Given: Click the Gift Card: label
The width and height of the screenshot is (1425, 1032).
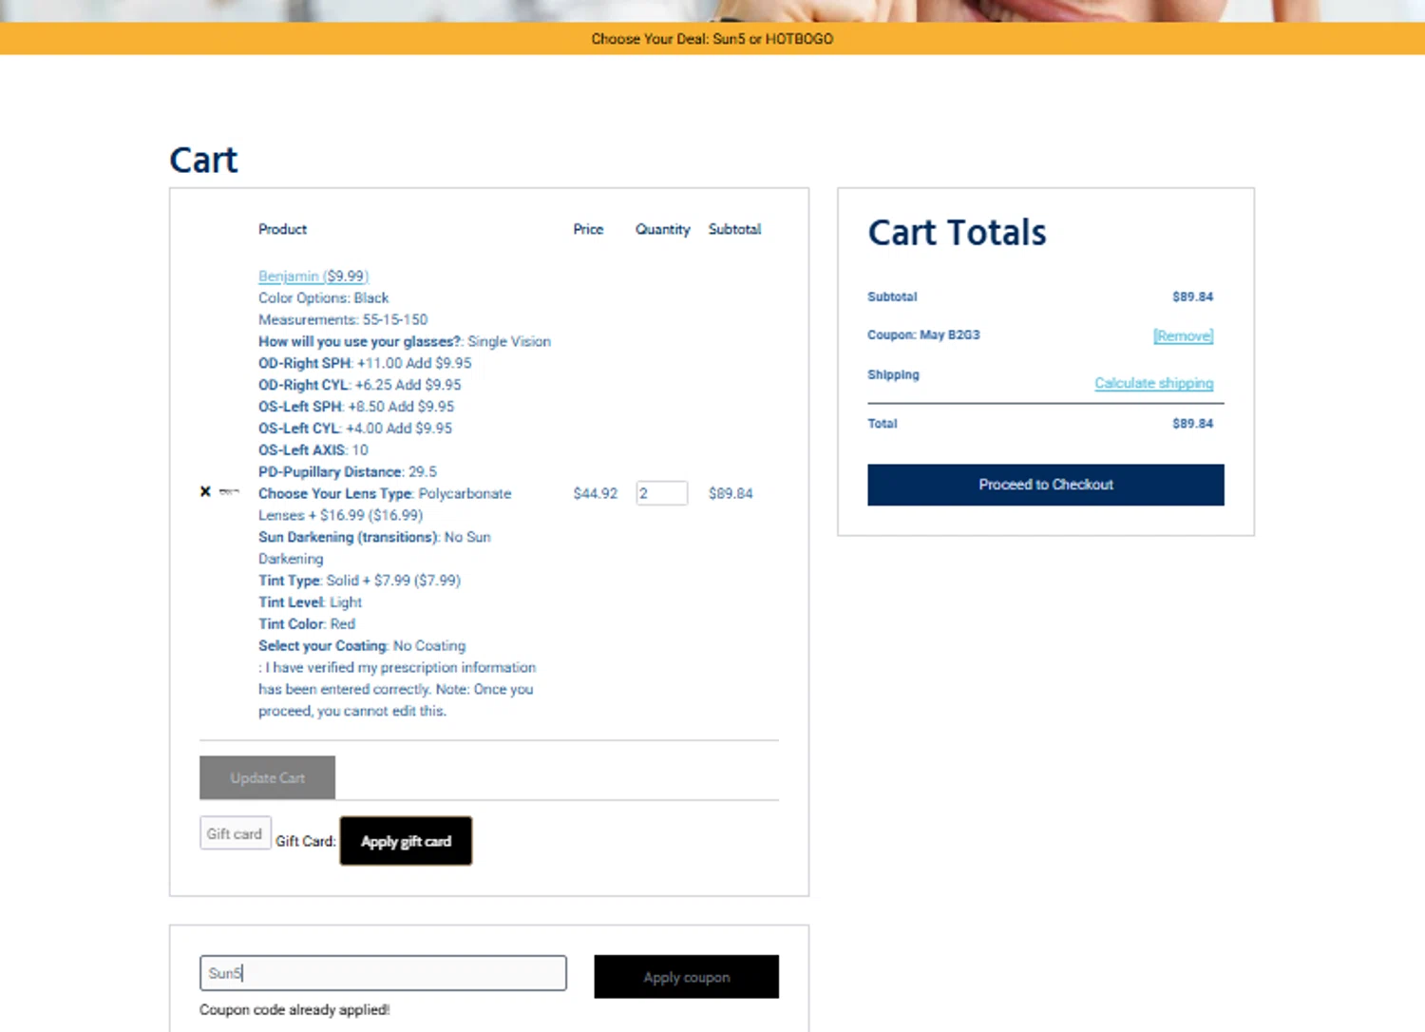Looking at the screenshot, I should [305, 841].
